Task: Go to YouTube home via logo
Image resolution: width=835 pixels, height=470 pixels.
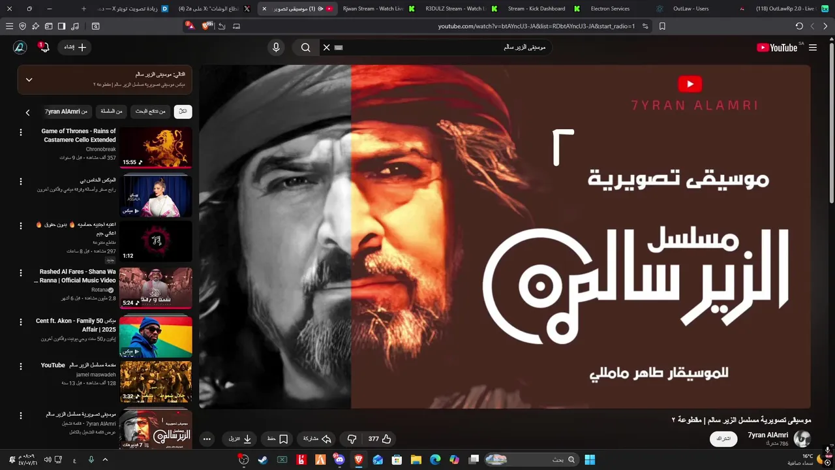Action: 777,48
